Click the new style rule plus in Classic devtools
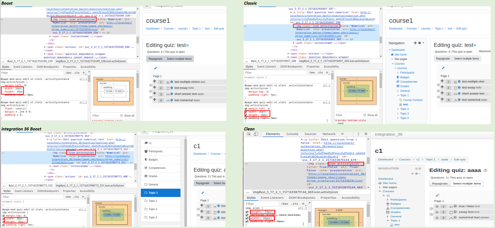The image size is (495, 228). (x=327, y=72)
